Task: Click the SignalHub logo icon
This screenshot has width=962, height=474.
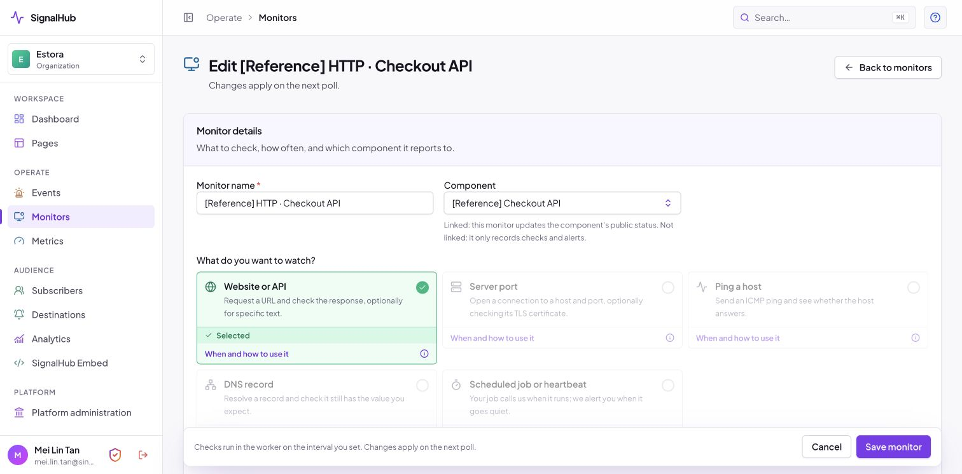Action: pos(17,18)
